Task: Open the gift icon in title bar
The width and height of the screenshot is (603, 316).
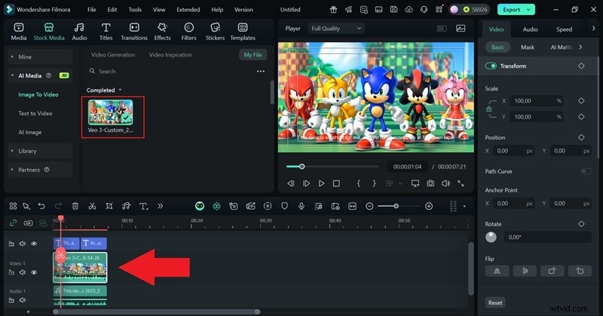Action: click(x=333, y=10)
